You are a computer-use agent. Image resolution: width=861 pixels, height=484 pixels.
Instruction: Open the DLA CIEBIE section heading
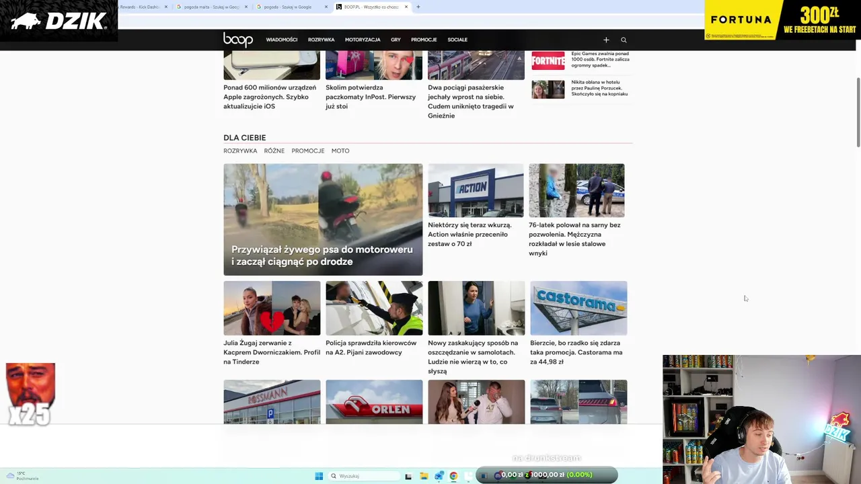245,138
